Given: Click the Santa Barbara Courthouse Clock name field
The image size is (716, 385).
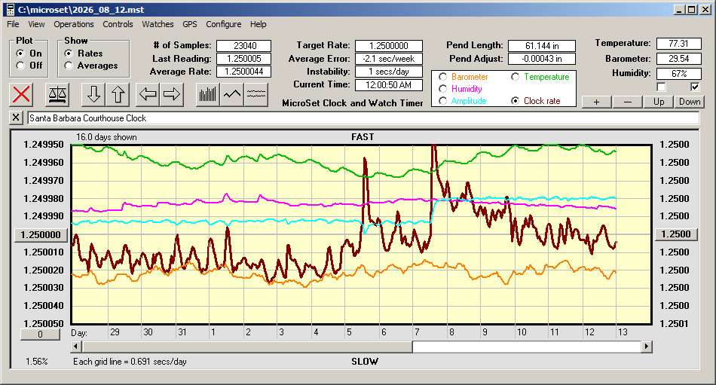Looking at the screenshot, I should [363, 118].
